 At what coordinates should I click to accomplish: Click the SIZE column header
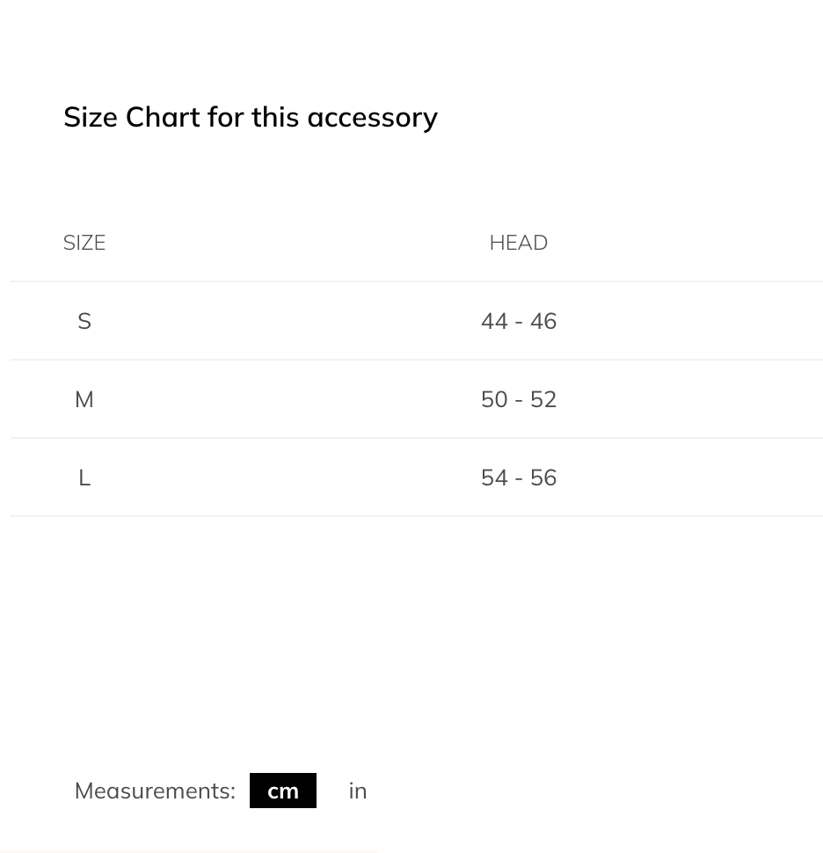tap(84, 243)
